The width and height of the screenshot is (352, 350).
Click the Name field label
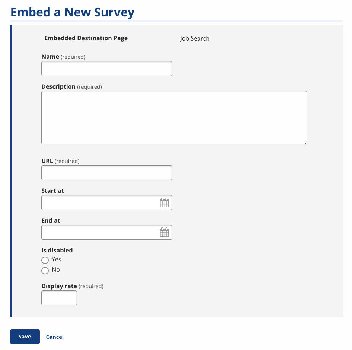point(50,57)
